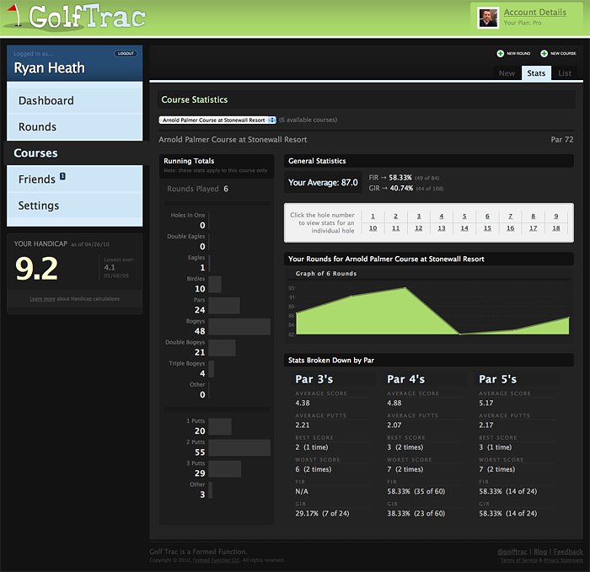View stats for hole 16
Viewport: 590px width, 572px height.
coord(511,228)
